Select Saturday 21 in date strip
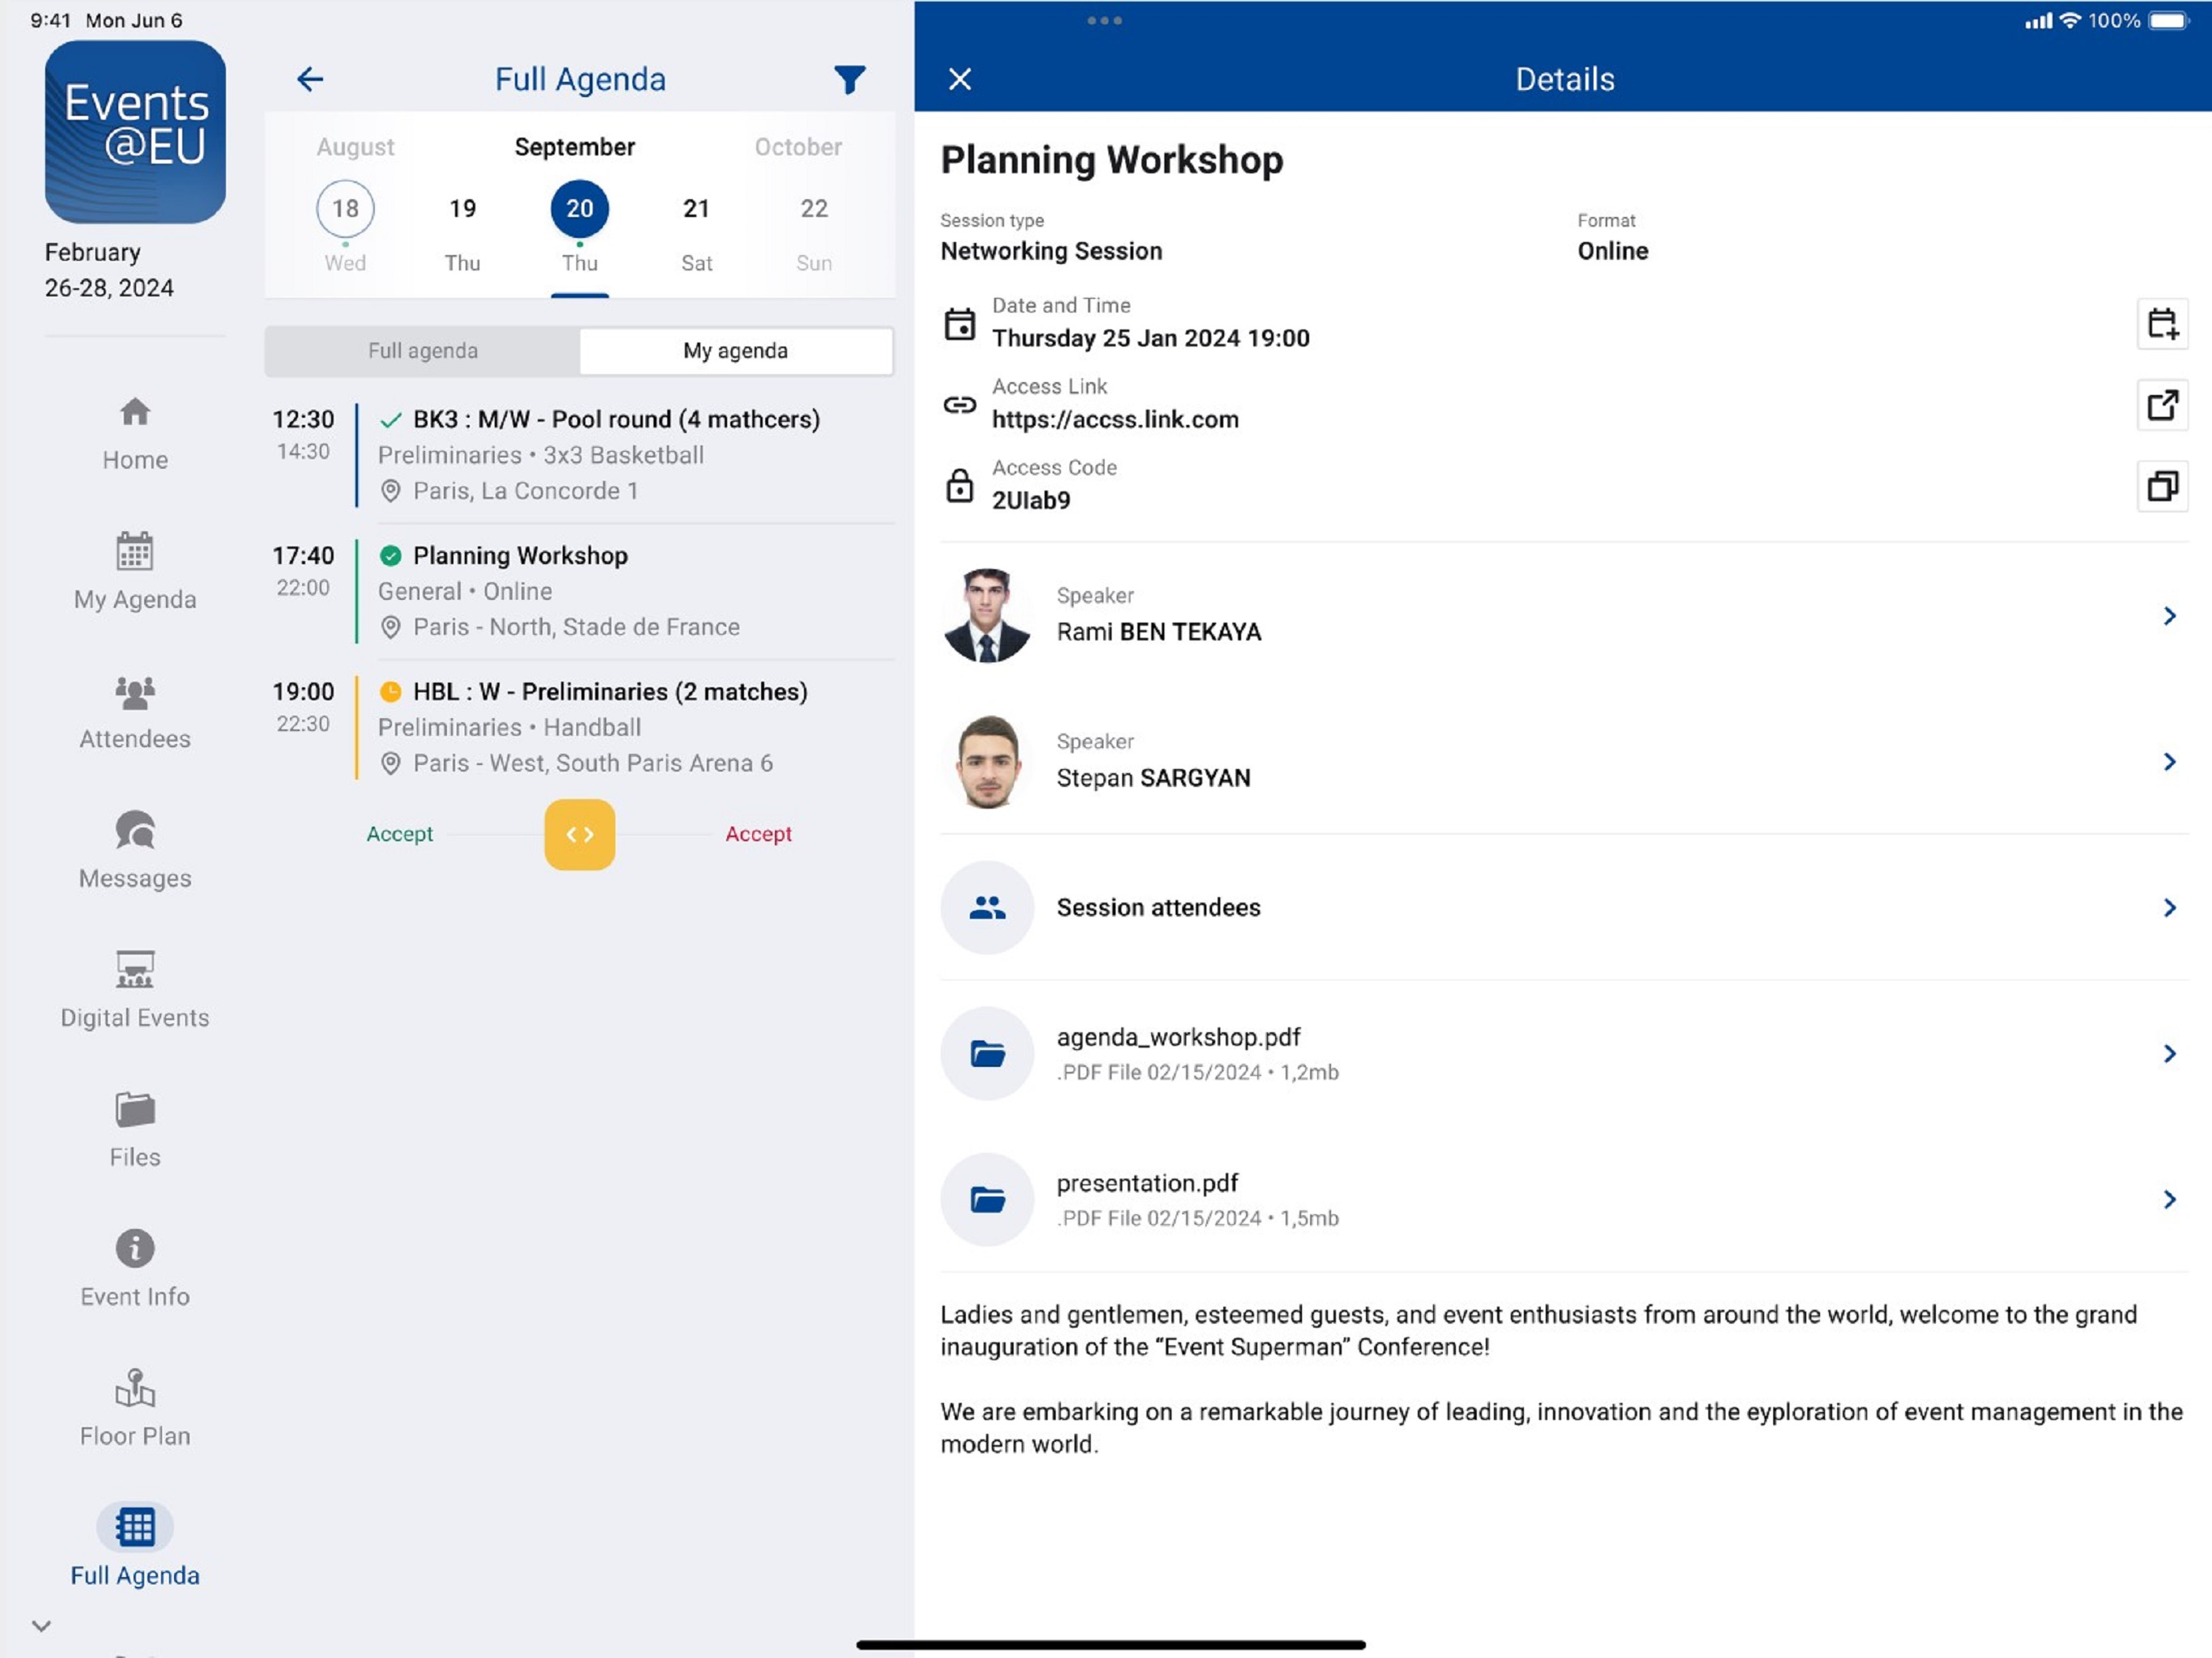2212x1658 pixels. point(697,232)
